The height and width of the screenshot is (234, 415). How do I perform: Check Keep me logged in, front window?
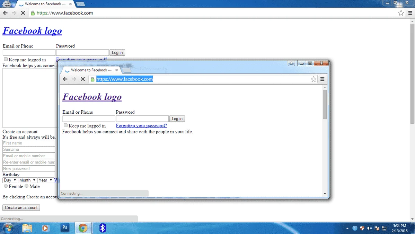(x=65, y=125)
